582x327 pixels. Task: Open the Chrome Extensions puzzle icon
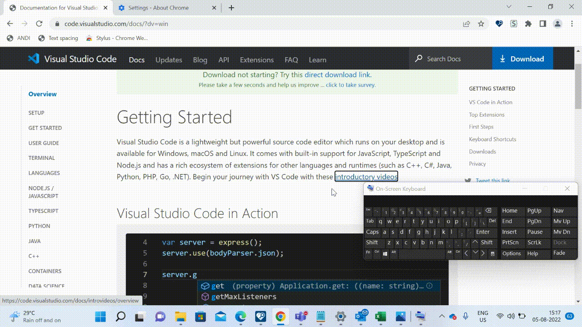pos(528,24)
